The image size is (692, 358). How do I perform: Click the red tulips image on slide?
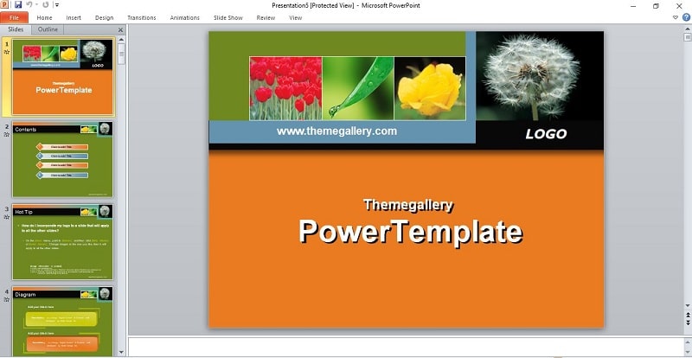[285, 88]
